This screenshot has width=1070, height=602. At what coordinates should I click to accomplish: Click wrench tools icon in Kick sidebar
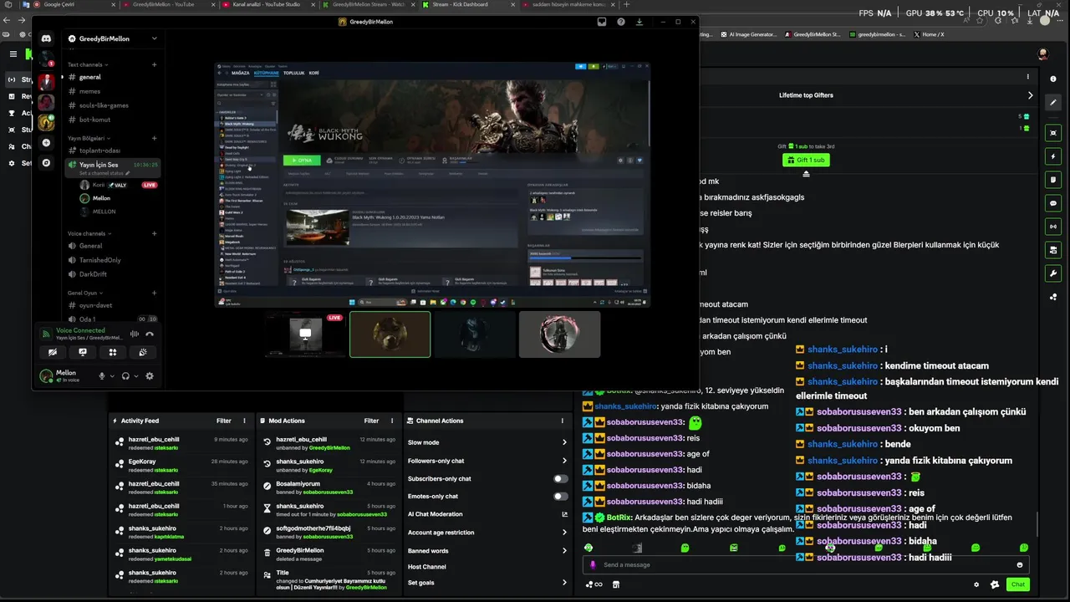[x=1053, y=273]
